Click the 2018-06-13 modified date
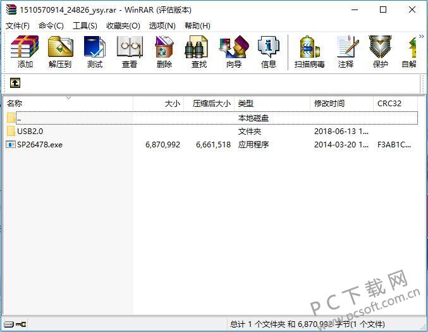428x332 pixels. 341,132
